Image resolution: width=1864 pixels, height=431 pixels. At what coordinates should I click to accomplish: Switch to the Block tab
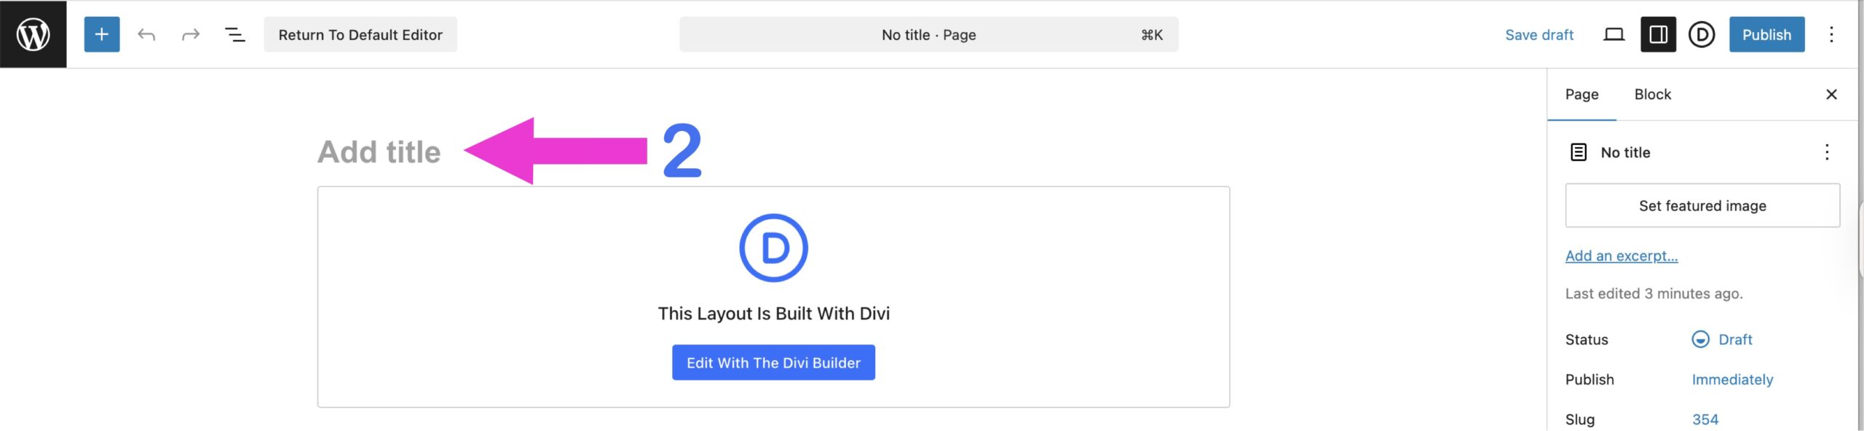pyautogui.click(x=1652, y=95)
